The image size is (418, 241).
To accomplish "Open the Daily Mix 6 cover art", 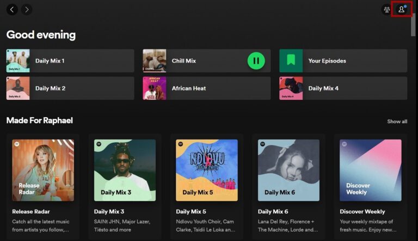I will coord(288,170).
